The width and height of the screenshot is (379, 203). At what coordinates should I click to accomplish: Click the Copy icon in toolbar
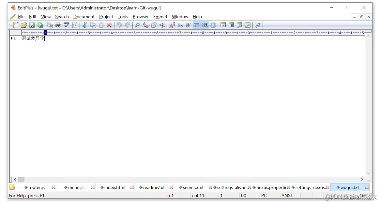(x=93, y=25)
